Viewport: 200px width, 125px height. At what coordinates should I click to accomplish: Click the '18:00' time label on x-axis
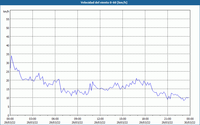(145, 119)
